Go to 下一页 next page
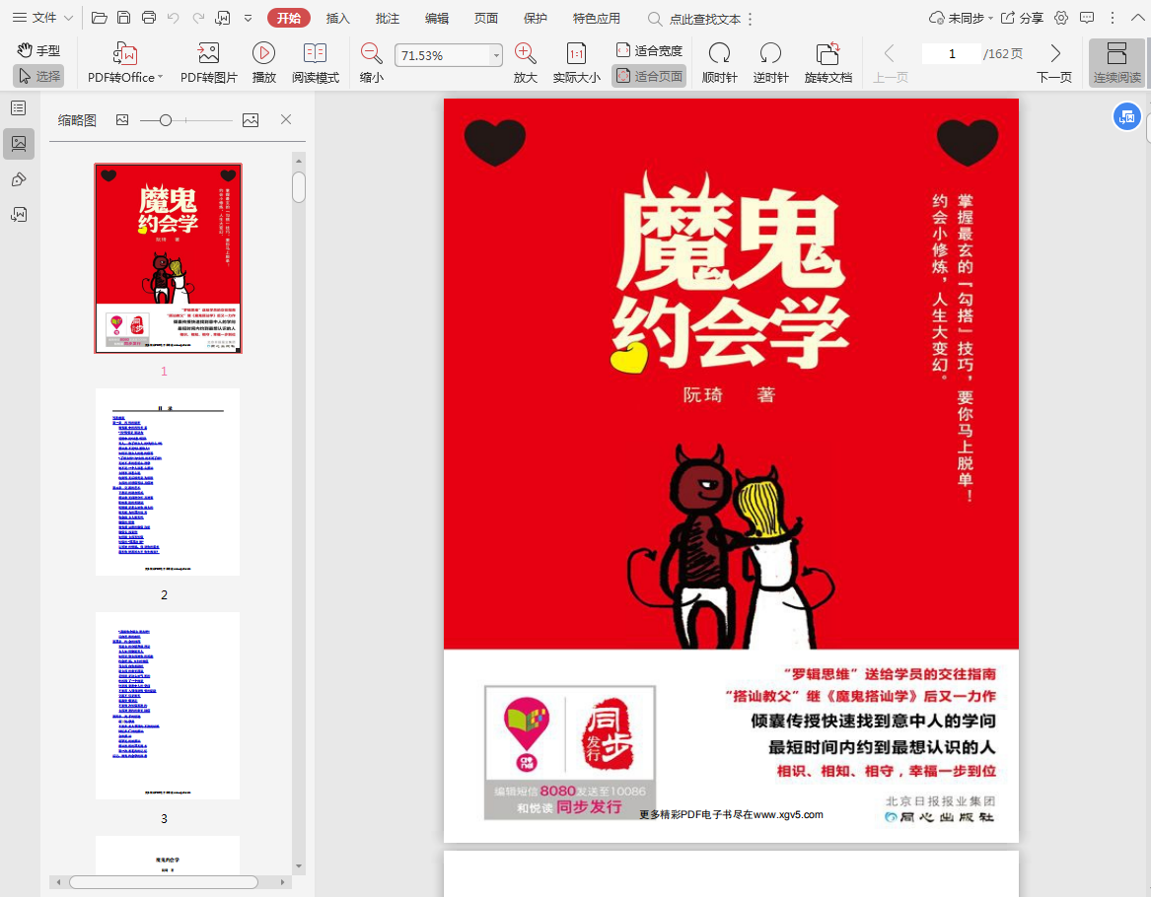The image size is (1151, 897). click(1054, 62)
